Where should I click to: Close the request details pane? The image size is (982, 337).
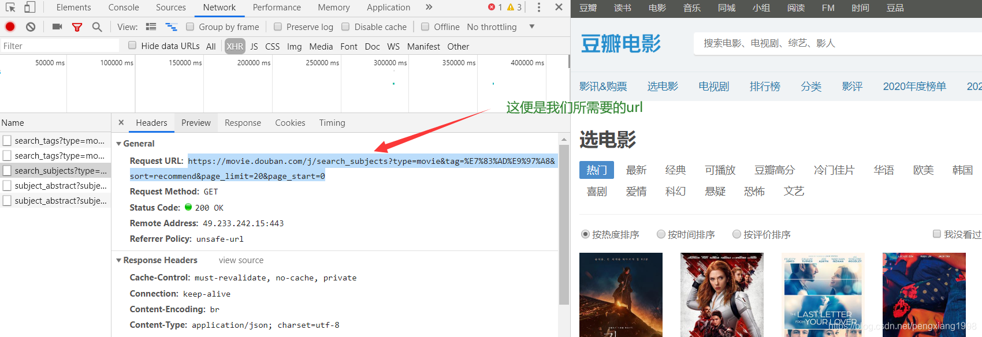click(121, 122)
